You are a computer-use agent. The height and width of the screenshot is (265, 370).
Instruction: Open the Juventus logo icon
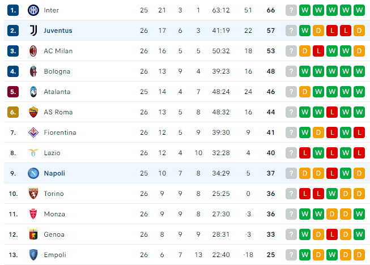click(x=33, y=31)
